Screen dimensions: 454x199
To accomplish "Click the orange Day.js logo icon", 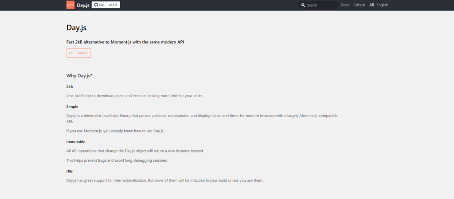I will (x=70, y=5).
